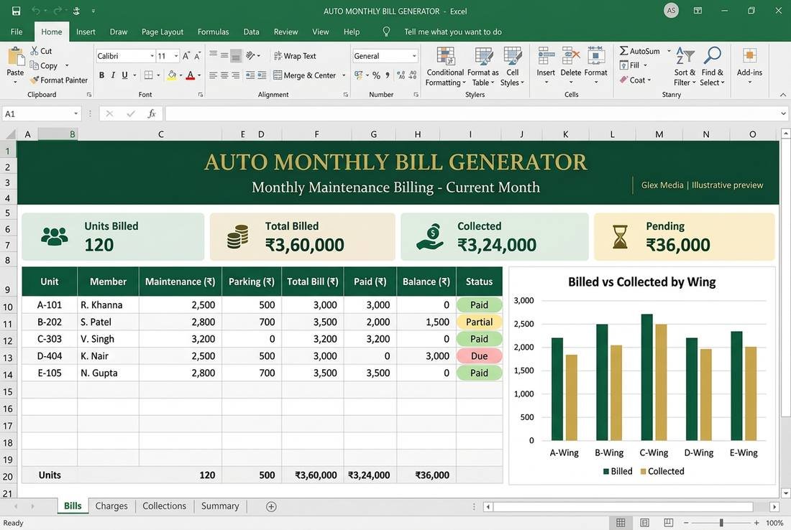Click the Format as Table icon
This screenshot has height=530, width=791.
483,56
